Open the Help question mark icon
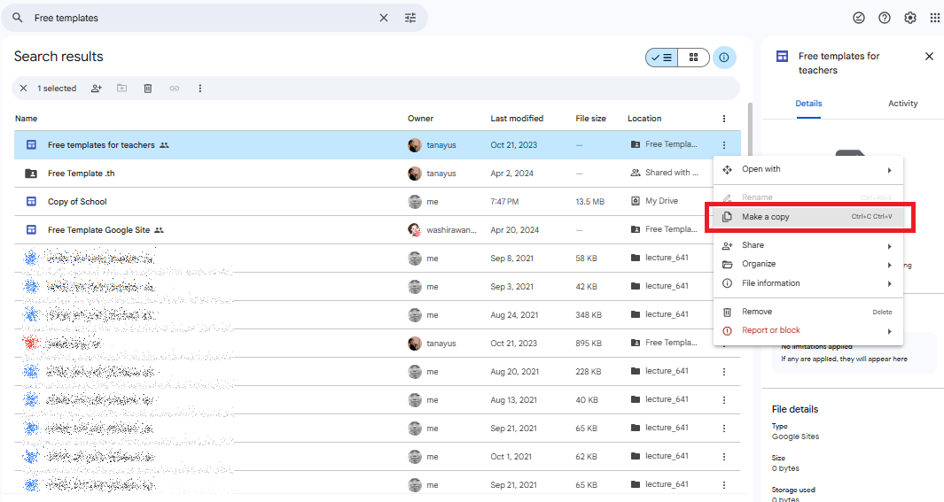The image size is (944, 502). tap(884, 18)
